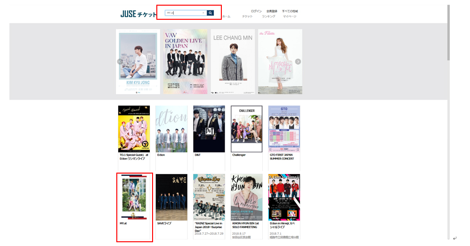The image size is (470, 246).
Task: Click the 'SAVEライブ' title text
Action: (x=164, y=223)
